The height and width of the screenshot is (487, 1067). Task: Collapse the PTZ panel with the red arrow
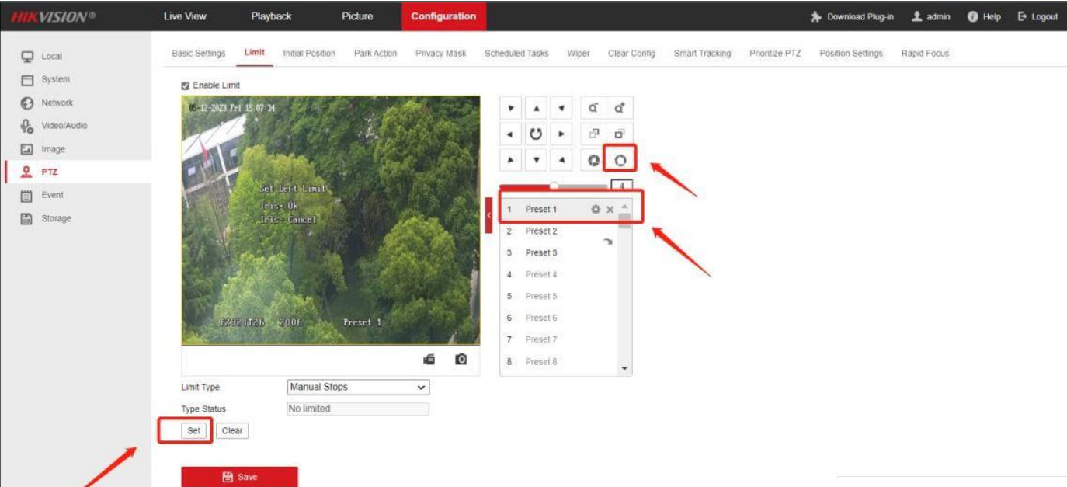tap(488, 214)
